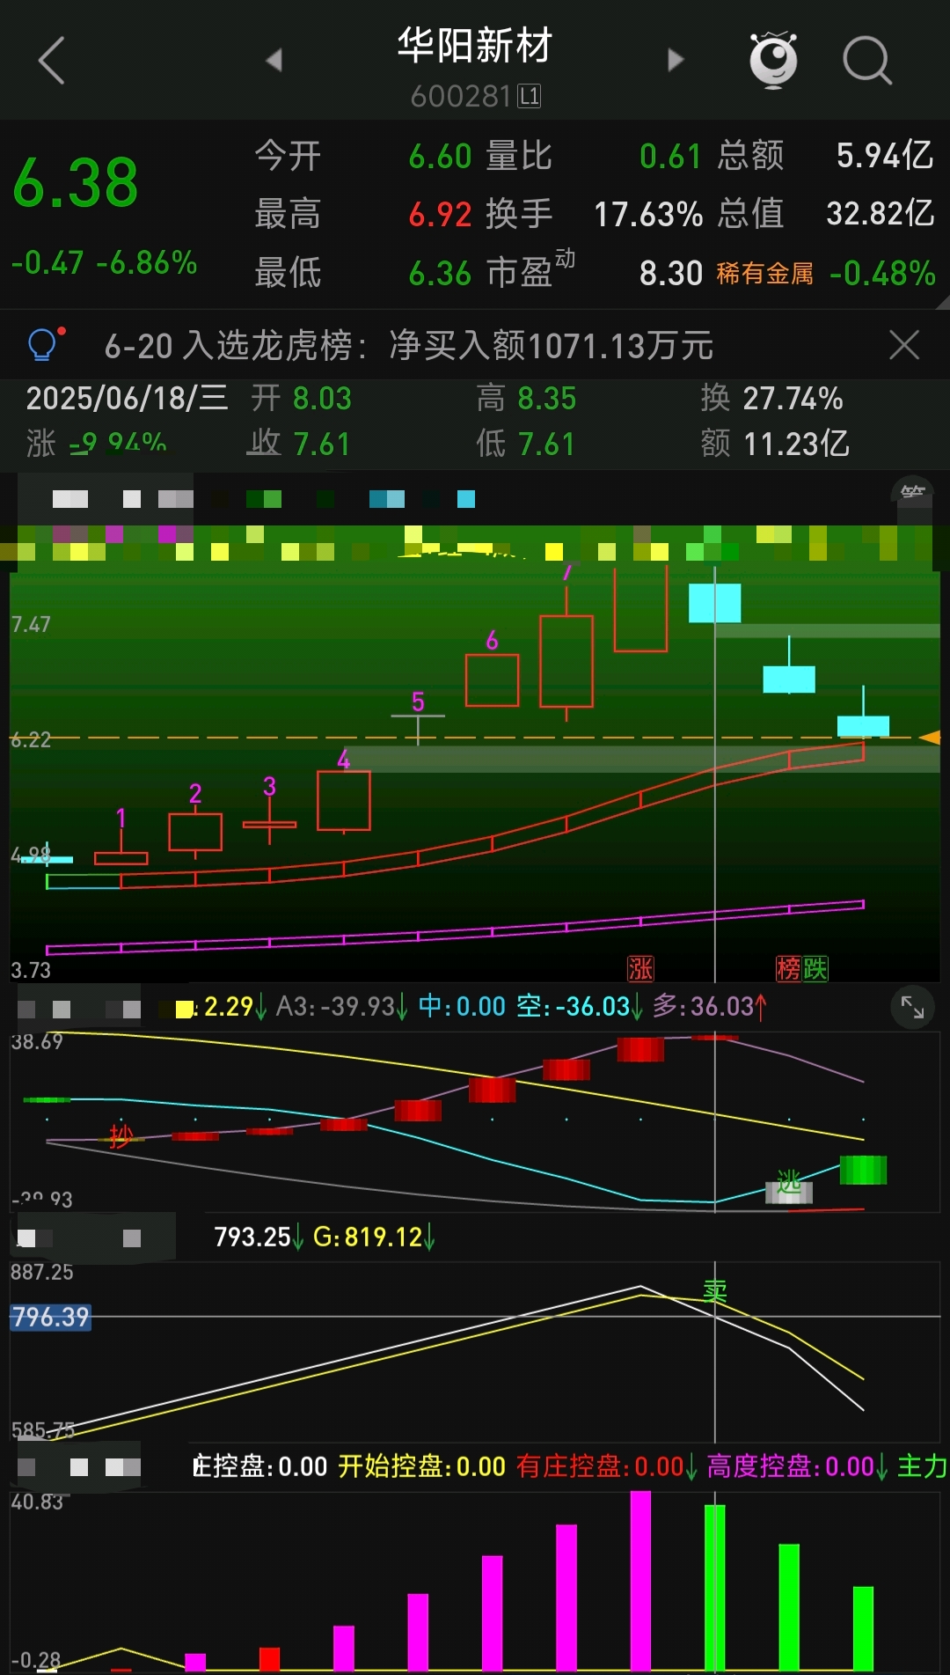Tap the 887.25 axis label
The width and height of the screenshot is (950, 1675).
click(x=41, y=1272)
